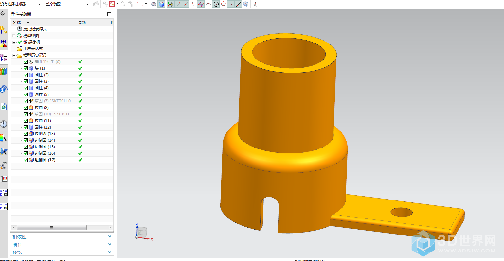This screenshot has width=504, height=261.
Task: Select 历史记录模式 in the navigator
Action: pyautogui.click(x=35, y=29)
